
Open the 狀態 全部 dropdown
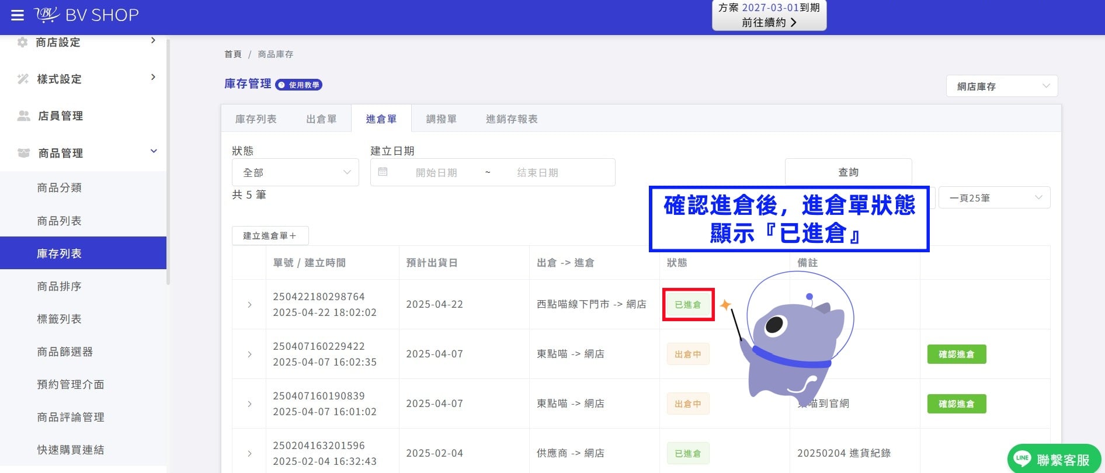pyautogui.click(x=296, y=172)
